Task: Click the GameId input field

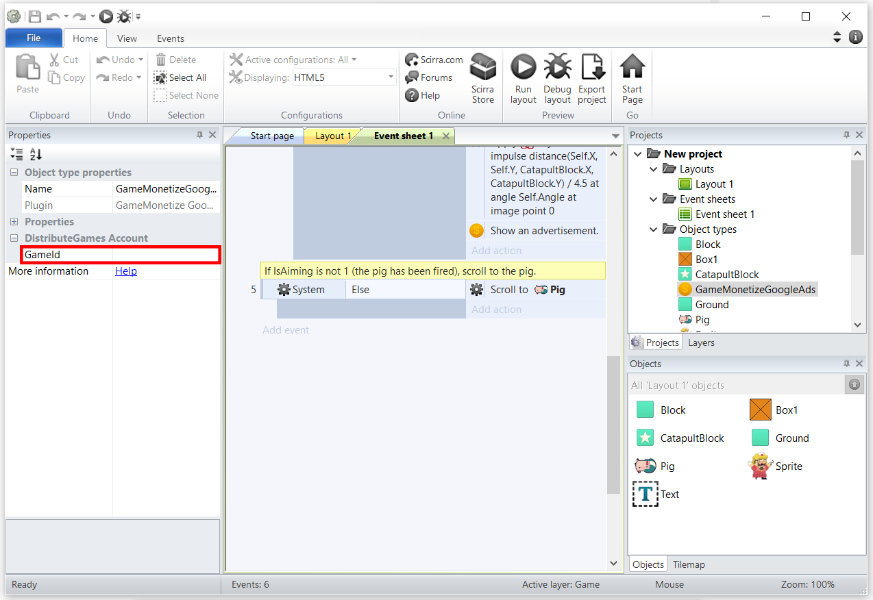Action: pyautogui.click(x=165, y=255)
